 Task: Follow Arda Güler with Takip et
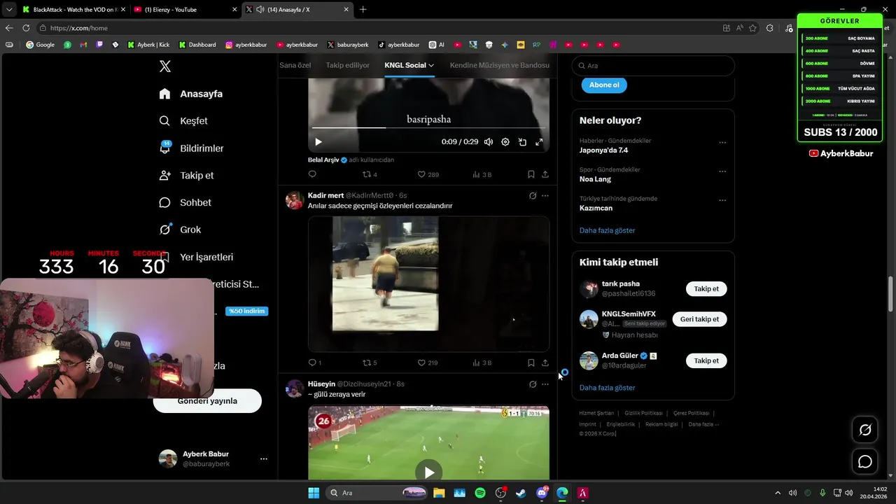[x=706, y=360]
